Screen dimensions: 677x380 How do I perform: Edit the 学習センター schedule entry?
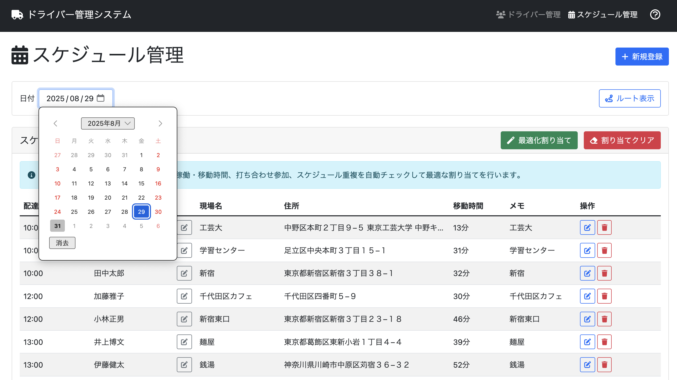tap(587, 250)
